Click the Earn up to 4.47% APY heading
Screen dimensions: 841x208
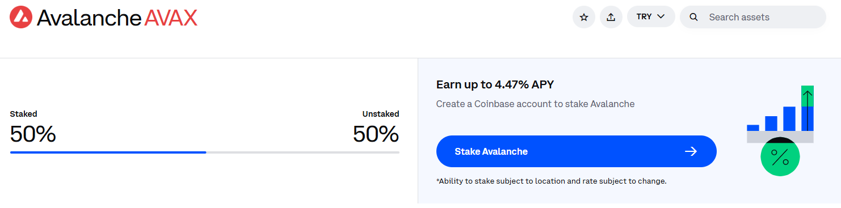click(495, 85)
